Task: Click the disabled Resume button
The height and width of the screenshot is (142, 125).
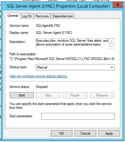Action: (102, 95)
